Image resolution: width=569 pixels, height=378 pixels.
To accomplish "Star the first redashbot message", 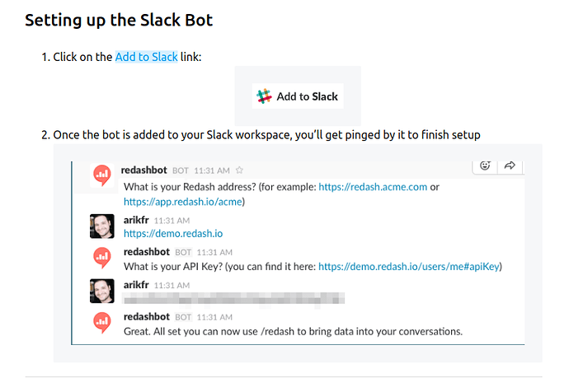I will pos(239,170).
